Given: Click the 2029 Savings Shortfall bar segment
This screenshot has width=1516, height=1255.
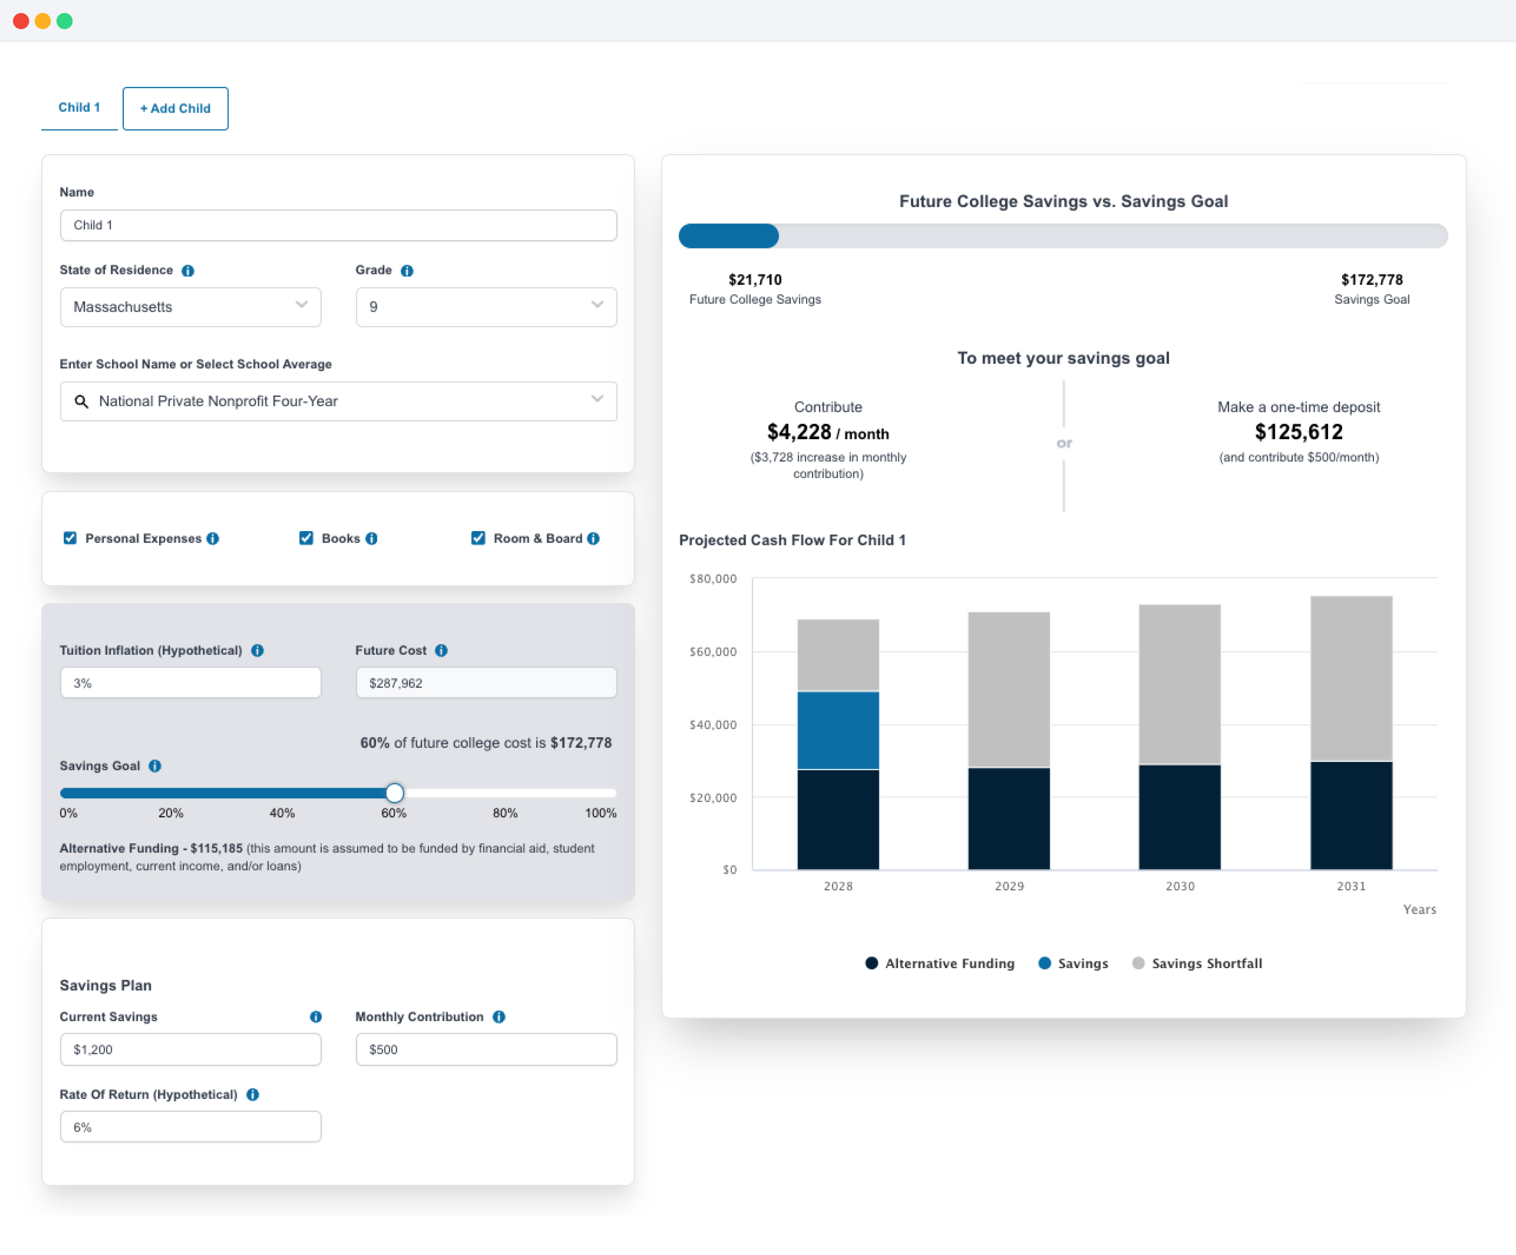Looking at the screenshot, I should click(1009, 689).
